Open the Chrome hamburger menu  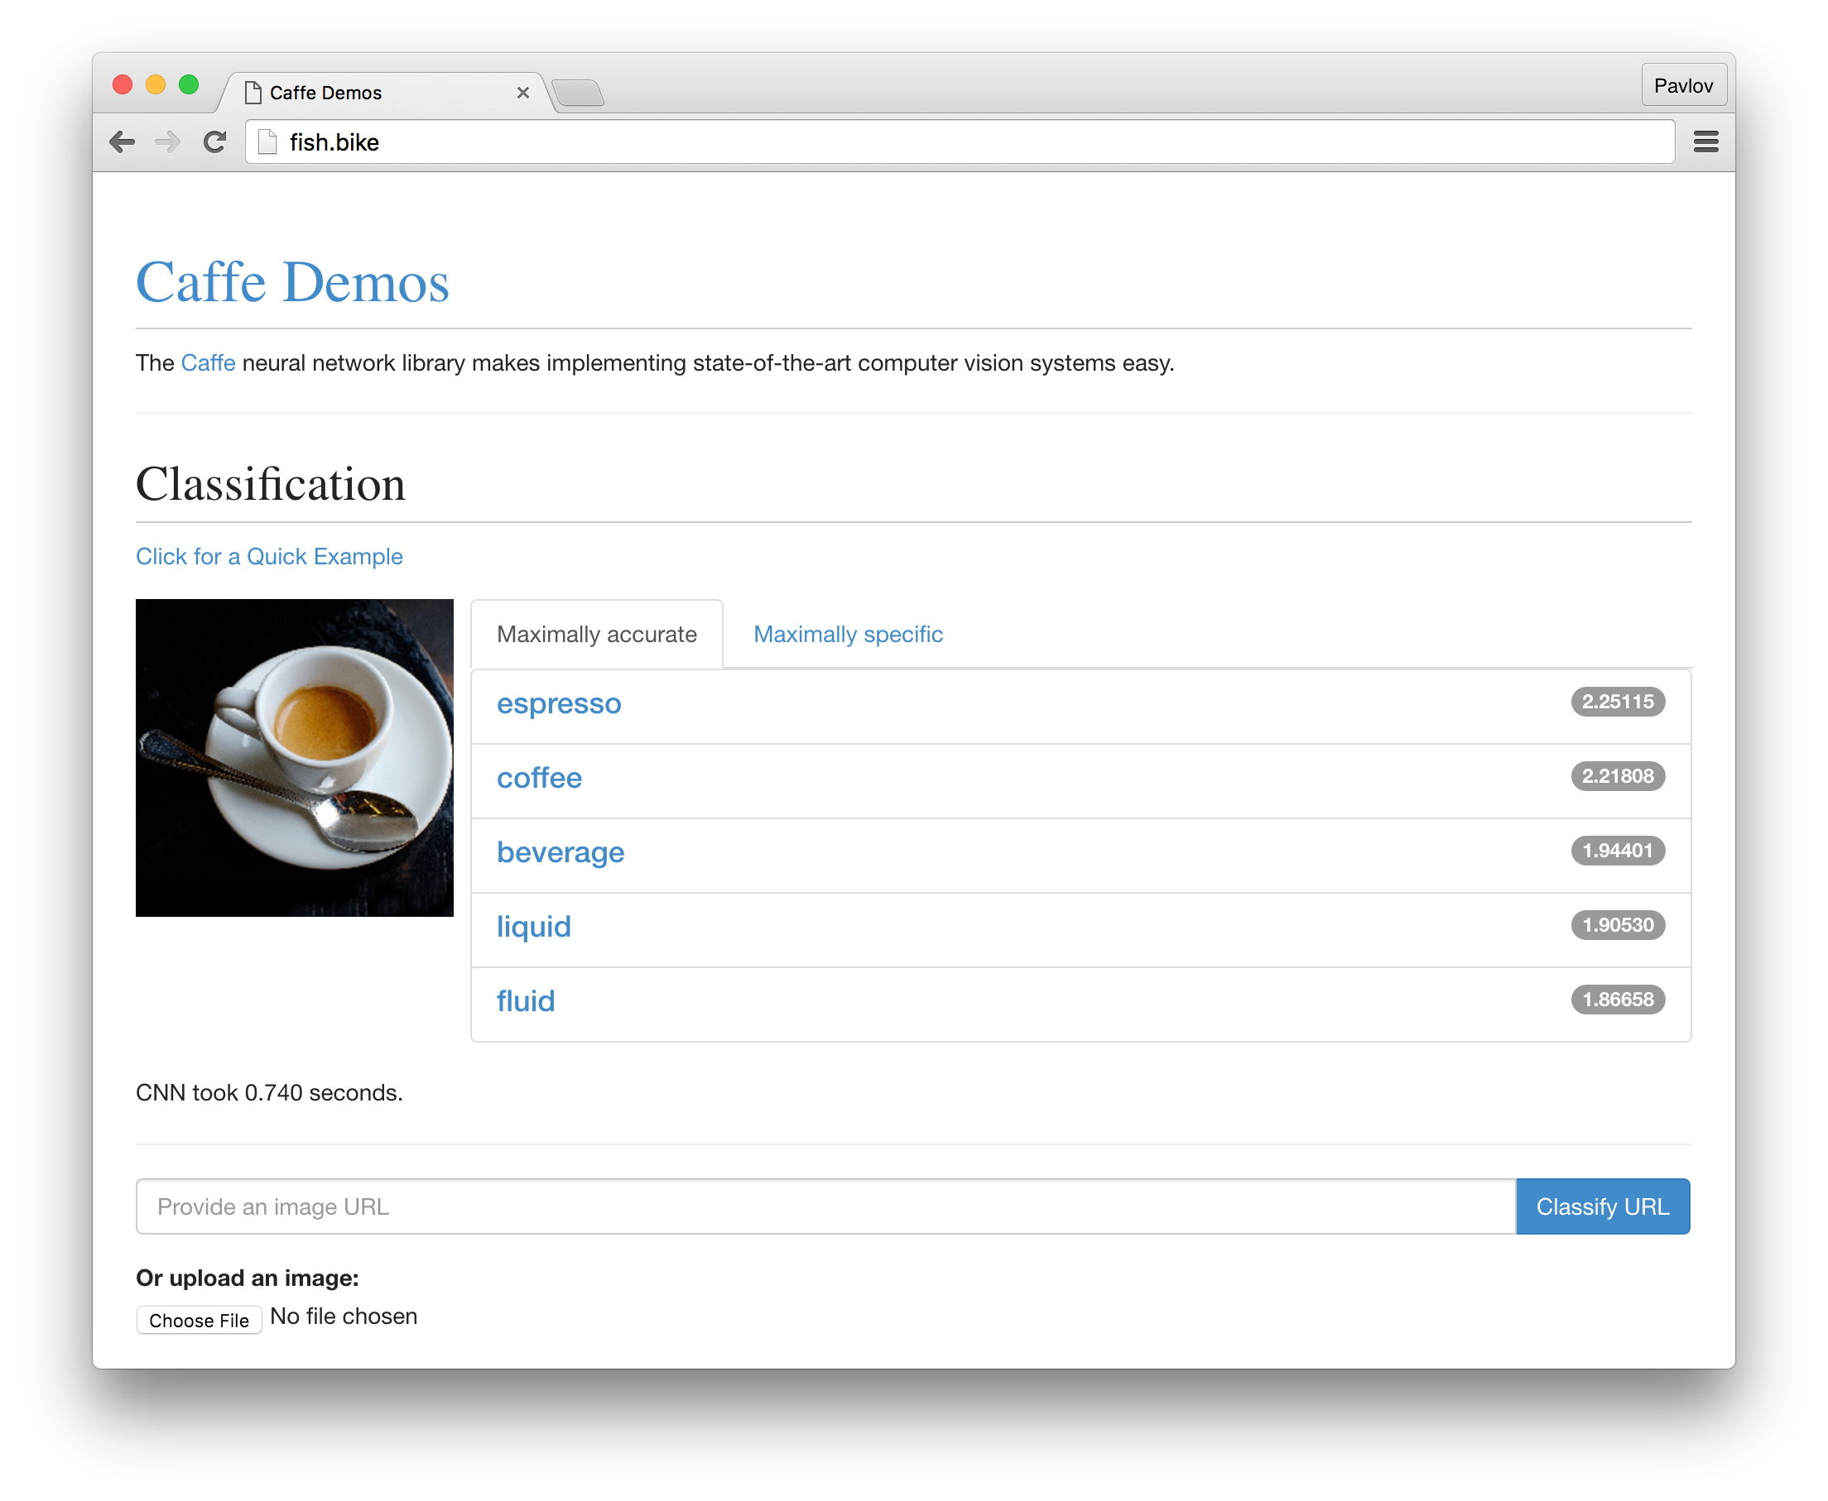click(x=1705, y=141)
